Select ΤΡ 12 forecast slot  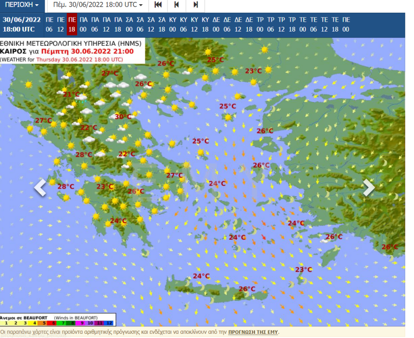[x=281, y=24]
